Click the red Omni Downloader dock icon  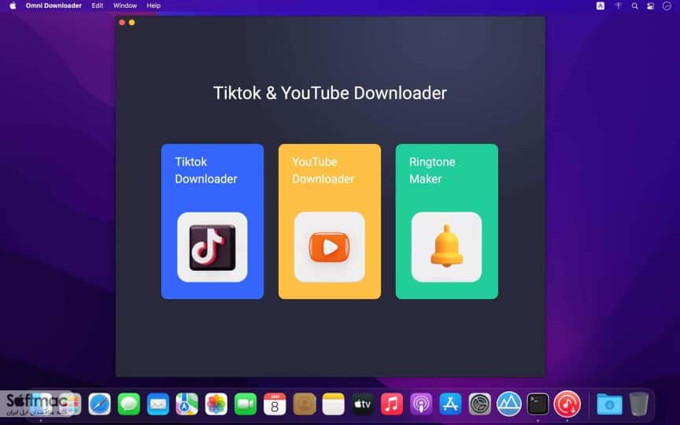point(567,405)
